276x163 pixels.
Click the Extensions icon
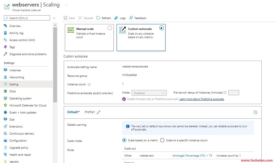click(6, 126)
